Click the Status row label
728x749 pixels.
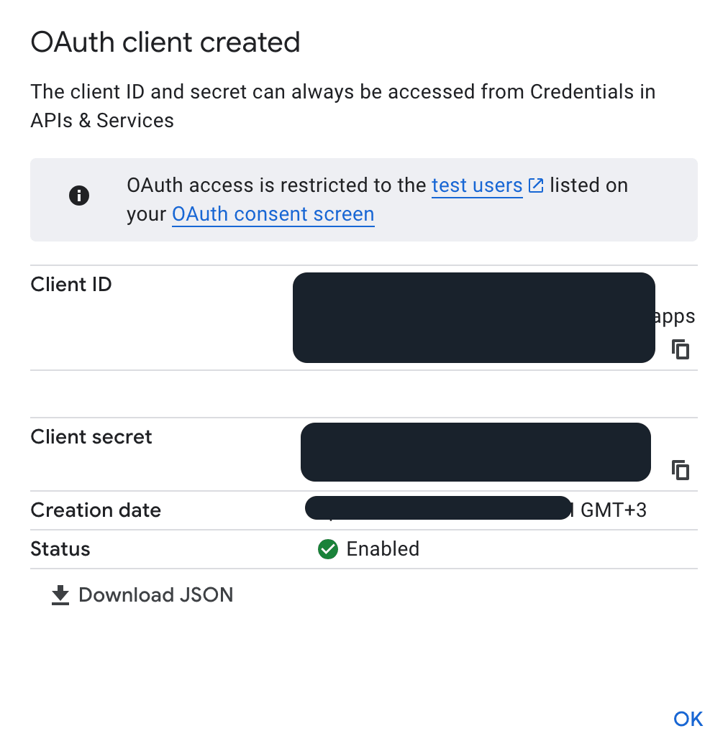pyautogui.click(x=60, y=549)
